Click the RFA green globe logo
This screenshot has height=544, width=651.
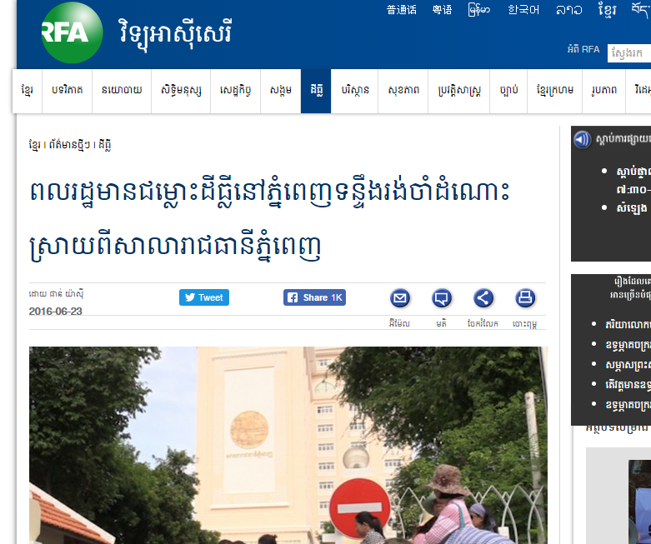[x=73, y=32]
